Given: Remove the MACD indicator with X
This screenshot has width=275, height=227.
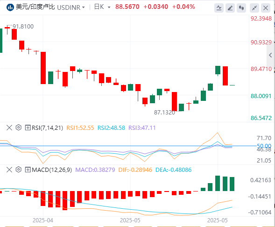Looking at the screenshot, I should (x=9, y=170).
